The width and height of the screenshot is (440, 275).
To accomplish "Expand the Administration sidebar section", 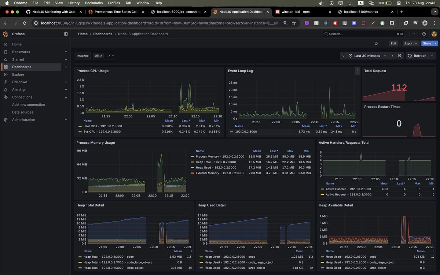I will click(x=66, y=120).
